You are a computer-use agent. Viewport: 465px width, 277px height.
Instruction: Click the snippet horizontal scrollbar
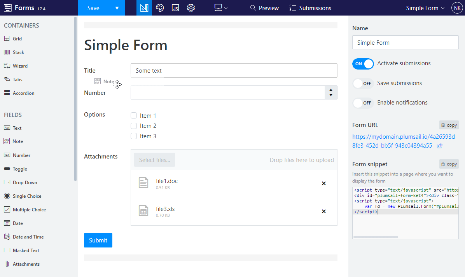376,237
